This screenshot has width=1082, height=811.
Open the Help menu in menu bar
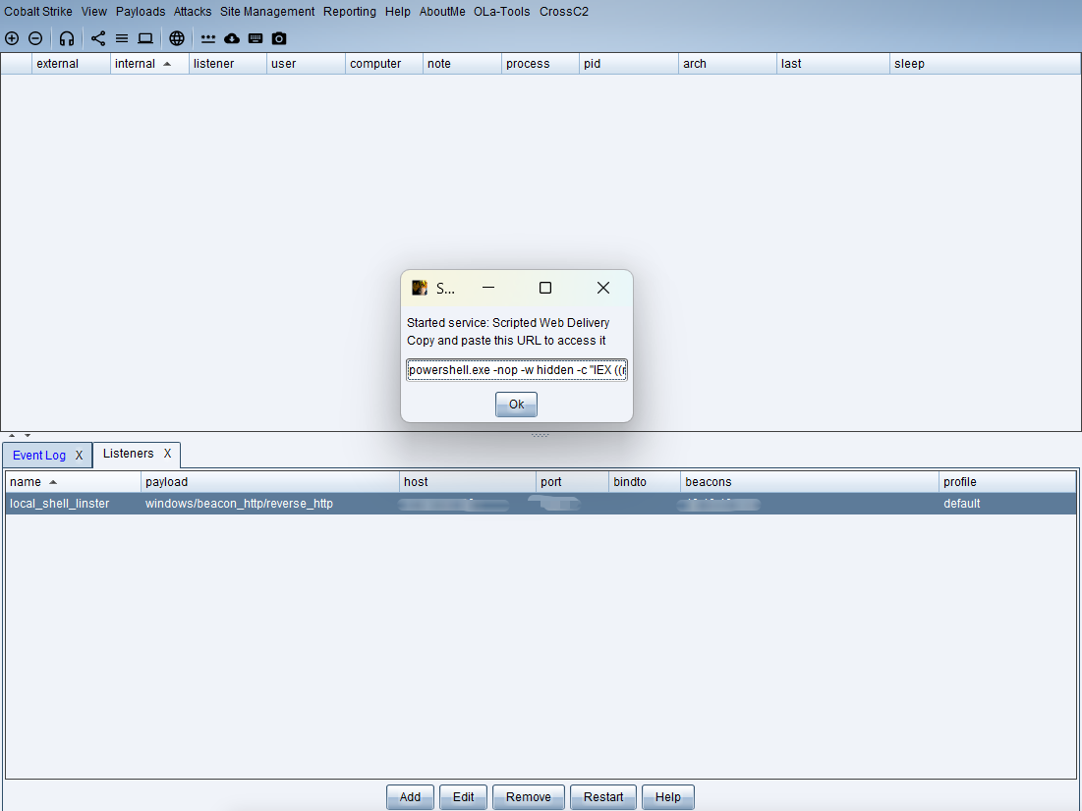397,12
